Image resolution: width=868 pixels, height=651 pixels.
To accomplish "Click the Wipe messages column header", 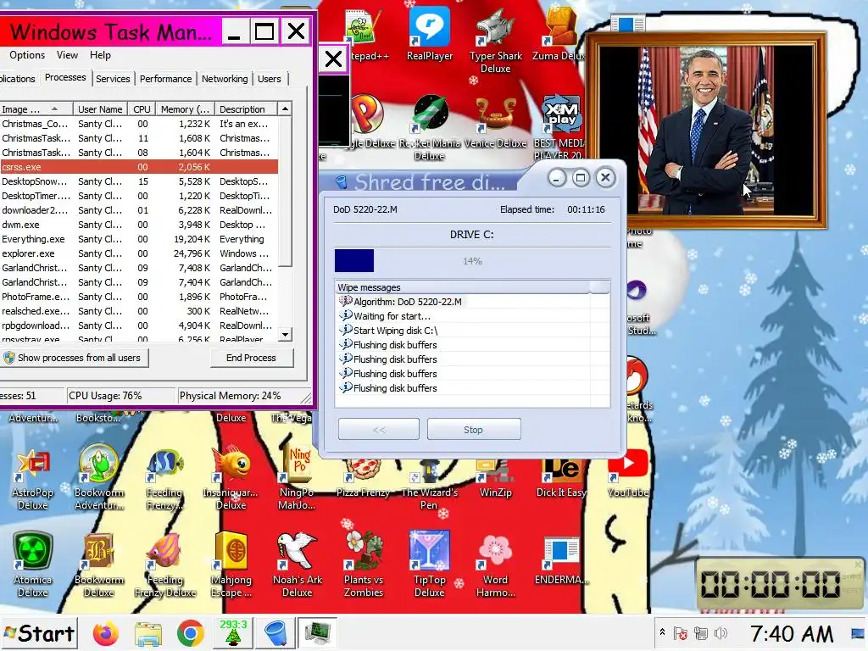I will pyautogui.click(x=462, y=287).
